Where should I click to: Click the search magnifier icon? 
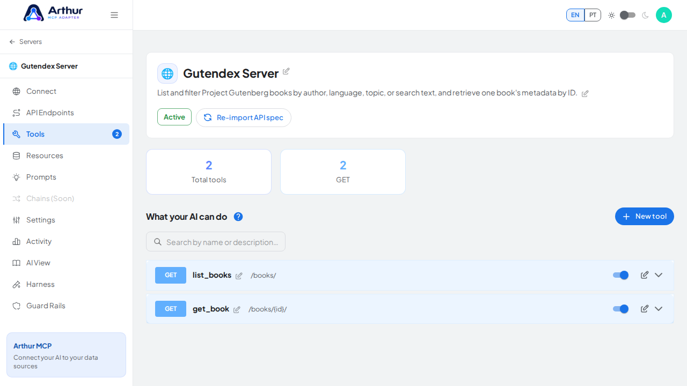[158, 242]
